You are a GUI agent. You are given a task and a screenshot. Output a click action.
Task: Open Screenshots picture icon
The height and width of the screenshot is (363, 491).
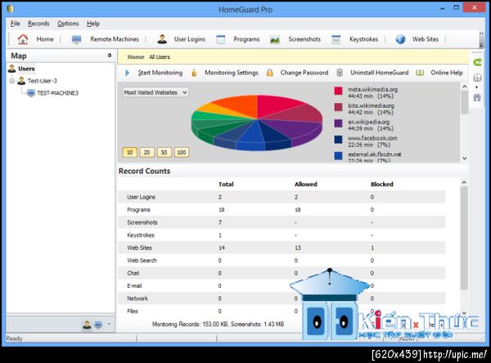pyautogui.click(x=275, y=39)
